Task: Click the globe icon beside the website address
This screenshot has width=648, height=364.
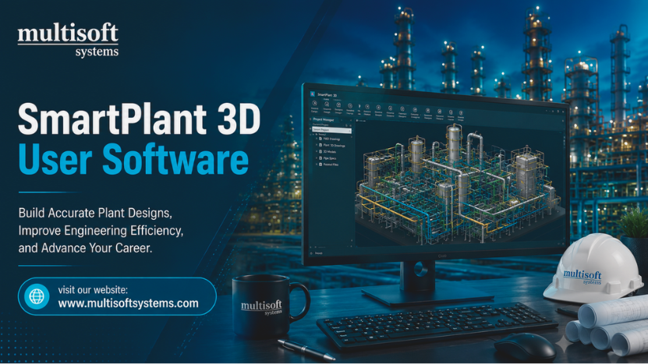Action: [x=37, y=296]
